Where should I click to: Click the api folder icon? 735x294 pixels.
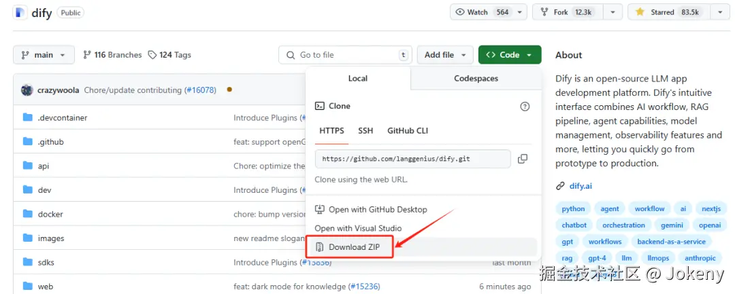(28, 166)
